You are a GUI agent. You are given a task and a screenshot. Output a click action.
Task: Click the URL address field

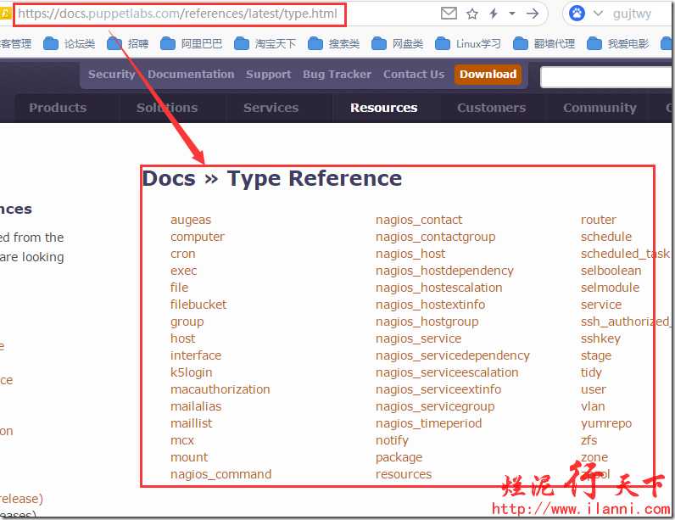pos(178,14)
